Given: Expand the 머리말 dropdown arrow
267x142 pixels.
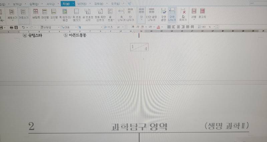Looking at the screenshot, I should point(45,20).
